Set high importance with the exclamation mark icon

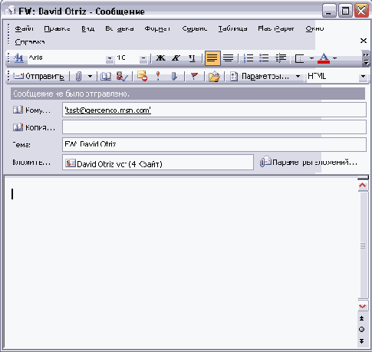158,76
